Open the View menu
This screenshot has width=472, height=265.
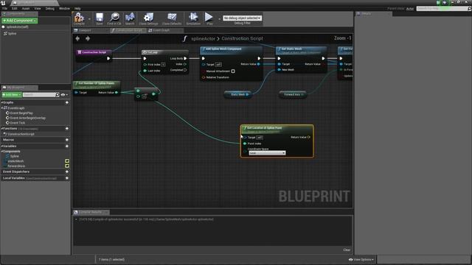click(x=38, y=8)
